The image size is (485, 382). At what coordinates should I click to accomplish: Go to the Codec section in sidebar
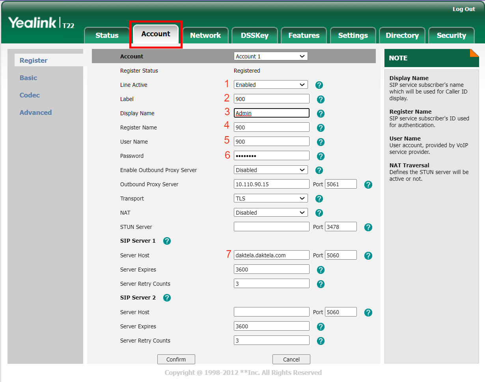pyautogui.click(x=30, y=95)
